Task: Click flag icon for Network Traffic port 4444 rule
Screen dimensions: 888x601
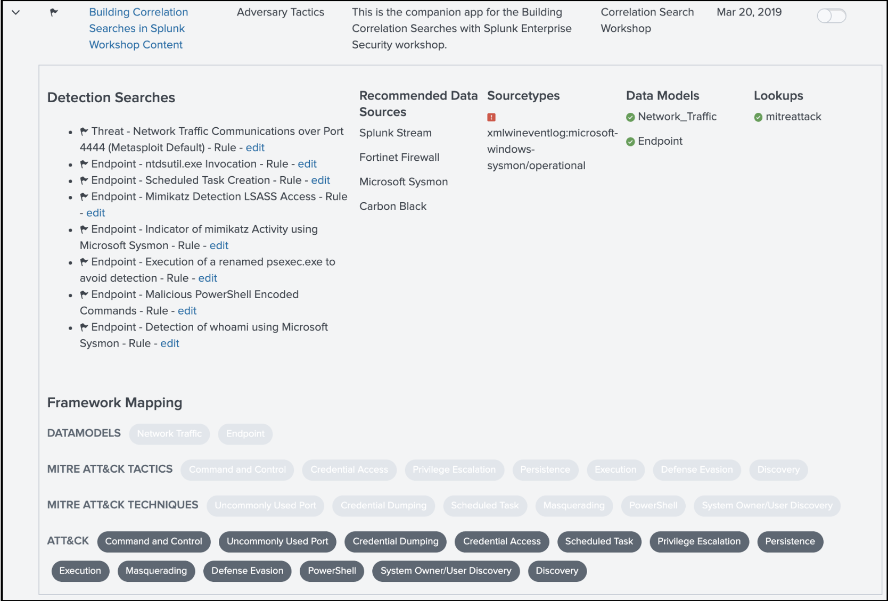Action: click(84, 131)
